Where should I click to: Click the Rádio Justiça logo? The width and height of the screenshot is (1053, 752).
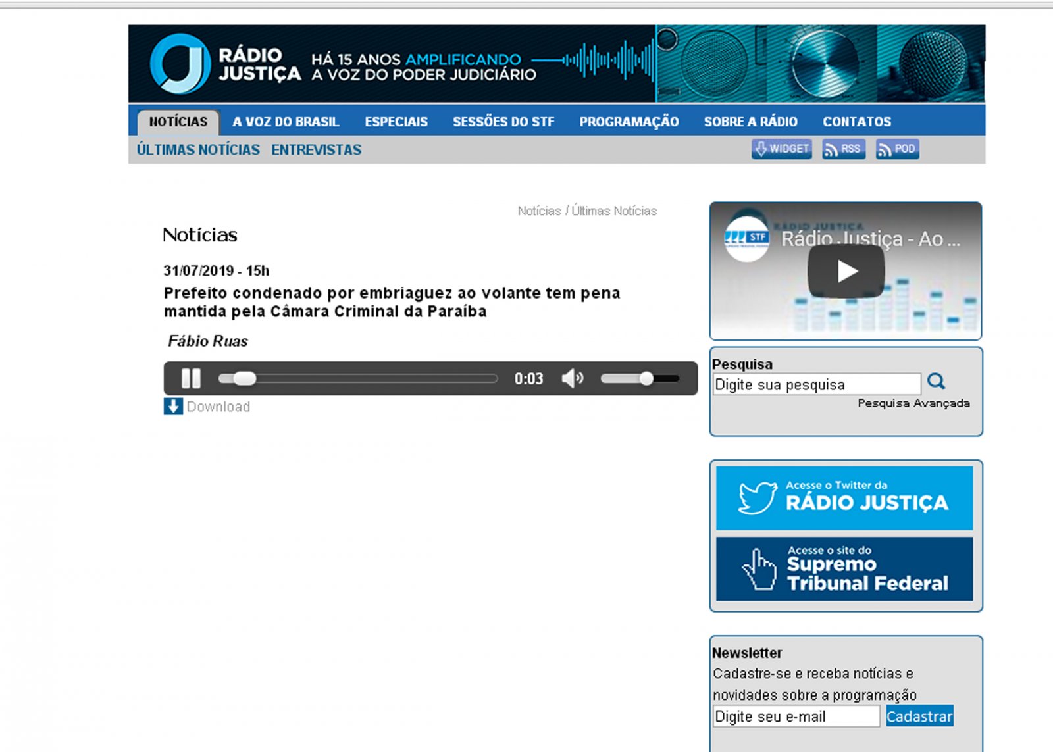[x=225, y=64]
